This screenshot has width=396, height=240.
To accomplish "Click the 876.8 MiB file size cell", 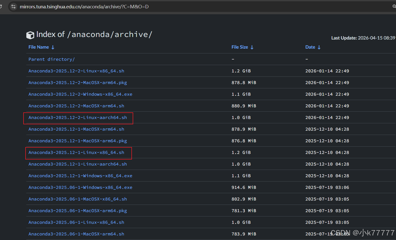I will click(244, 141).
